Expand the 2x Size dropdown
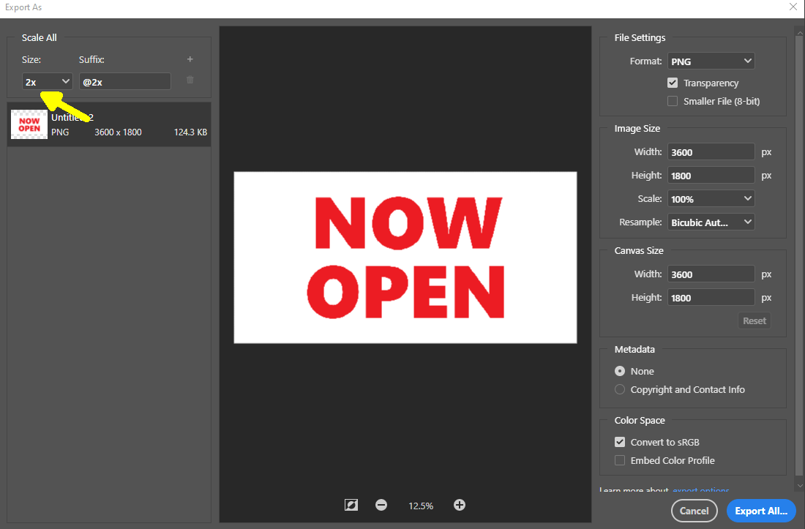The image size is (805, 529). coord(48,81)
